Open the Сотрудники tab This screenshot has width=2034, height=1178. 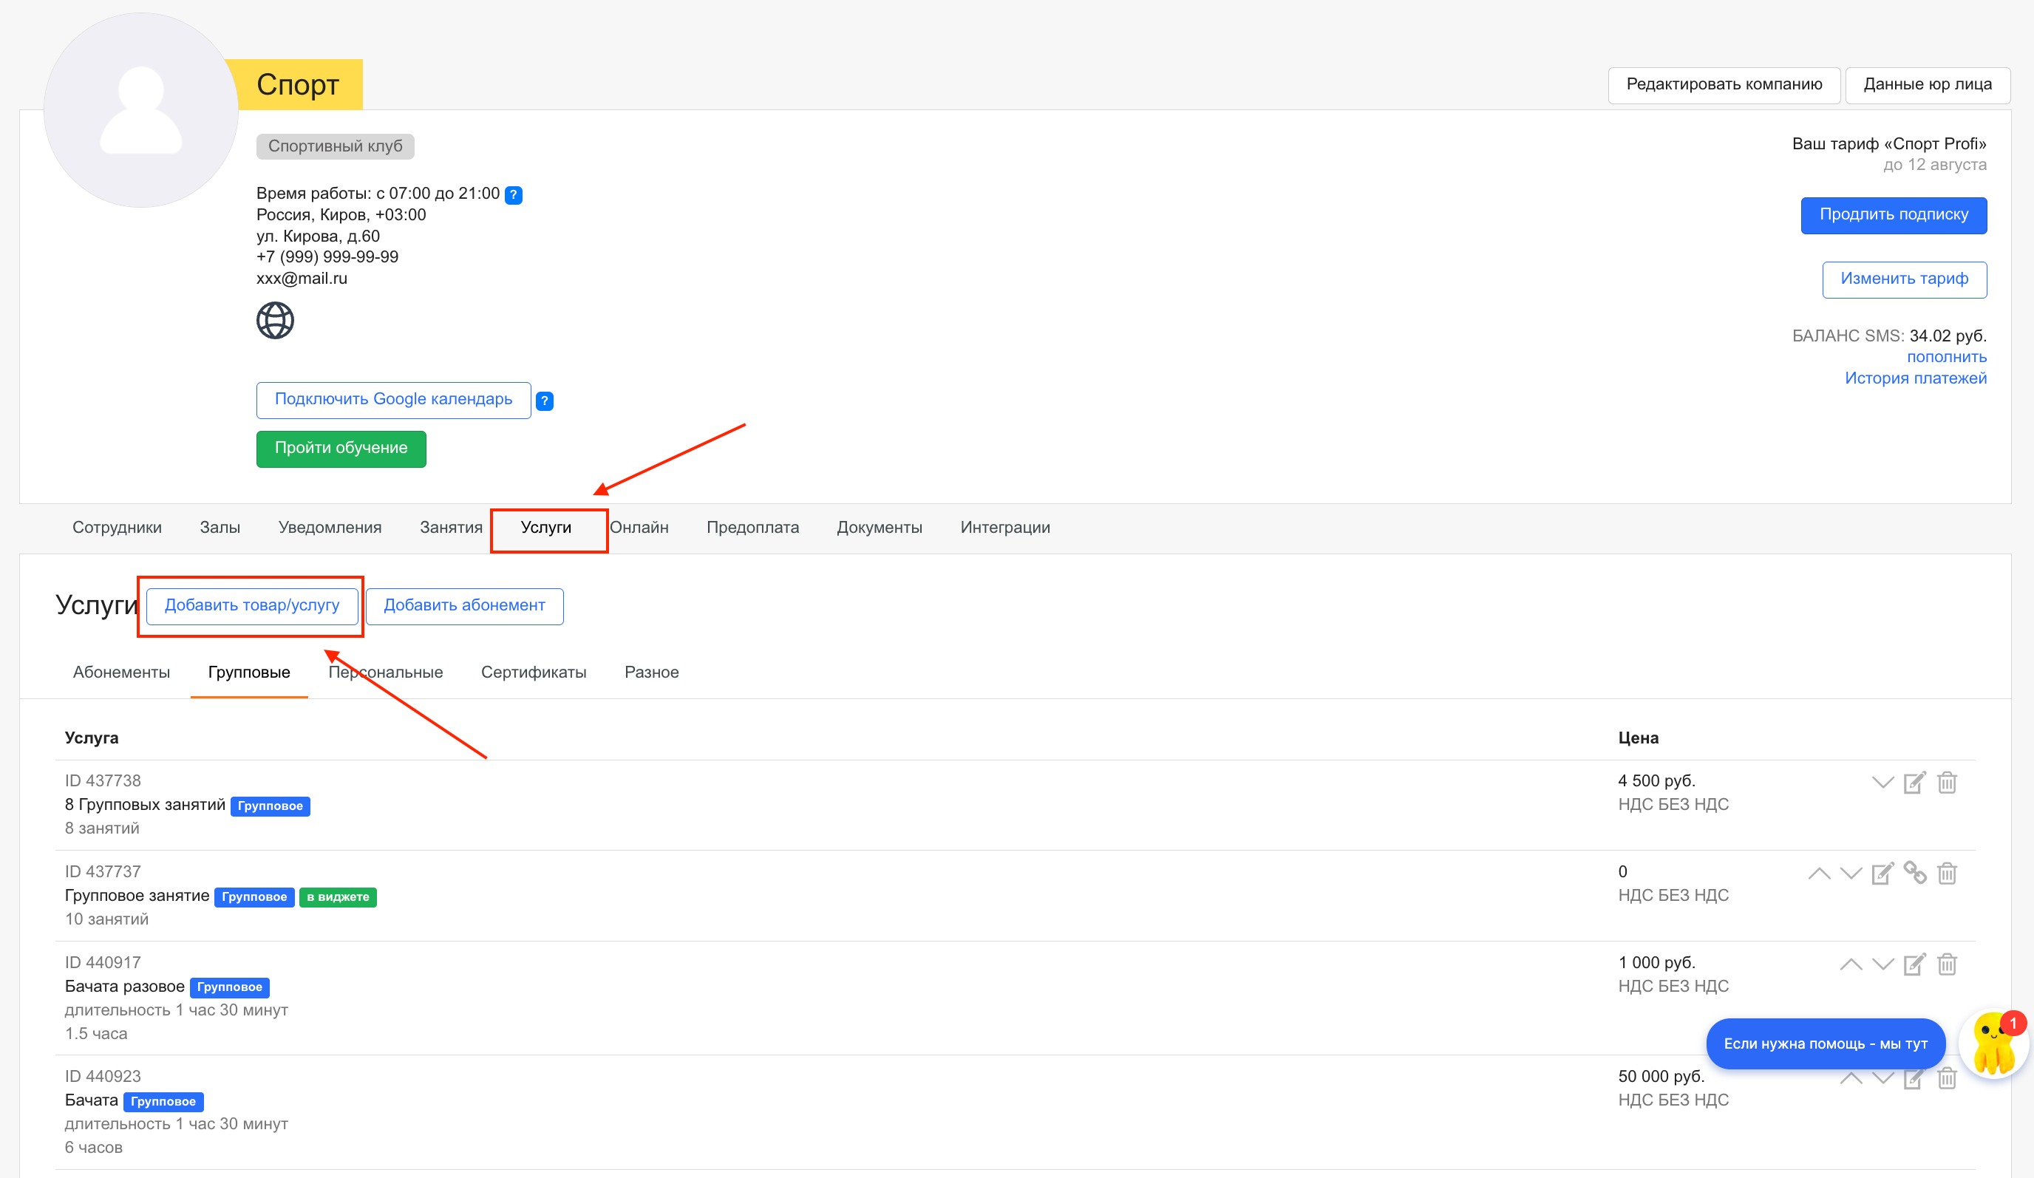[117, 527]
